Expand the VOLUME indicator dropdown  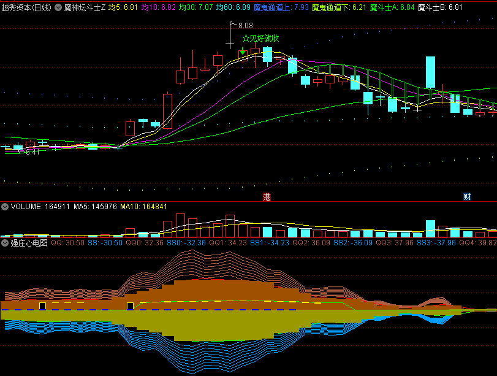click(5, 207)
